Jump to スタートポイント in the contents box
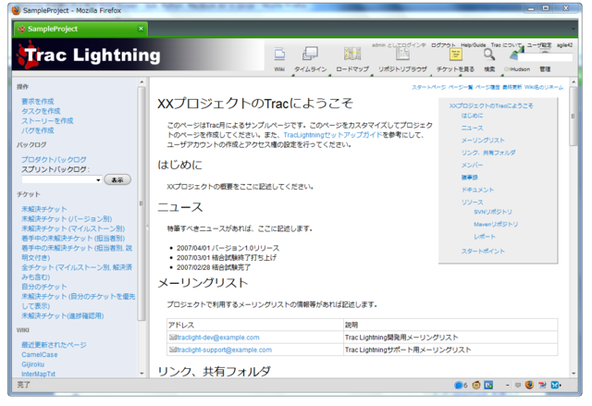Screen dimensions: 592x406 point(483,251)
